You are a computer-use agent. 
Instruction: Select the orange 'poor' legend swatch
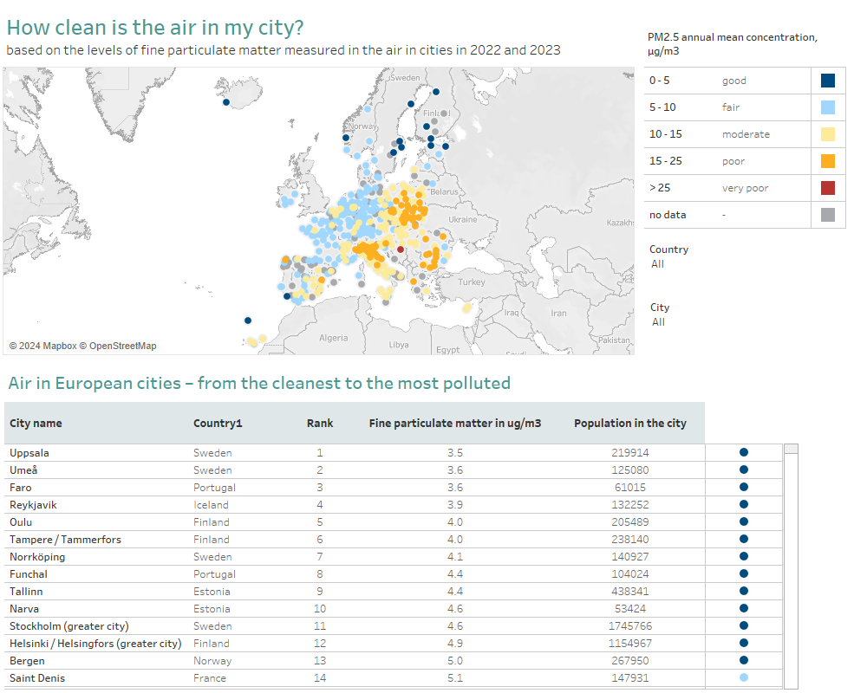click(828, 161)
